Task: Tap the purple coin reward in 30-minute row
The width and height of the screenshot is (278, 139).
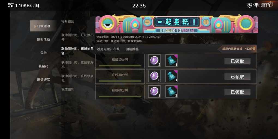Action: pos(154,76)
